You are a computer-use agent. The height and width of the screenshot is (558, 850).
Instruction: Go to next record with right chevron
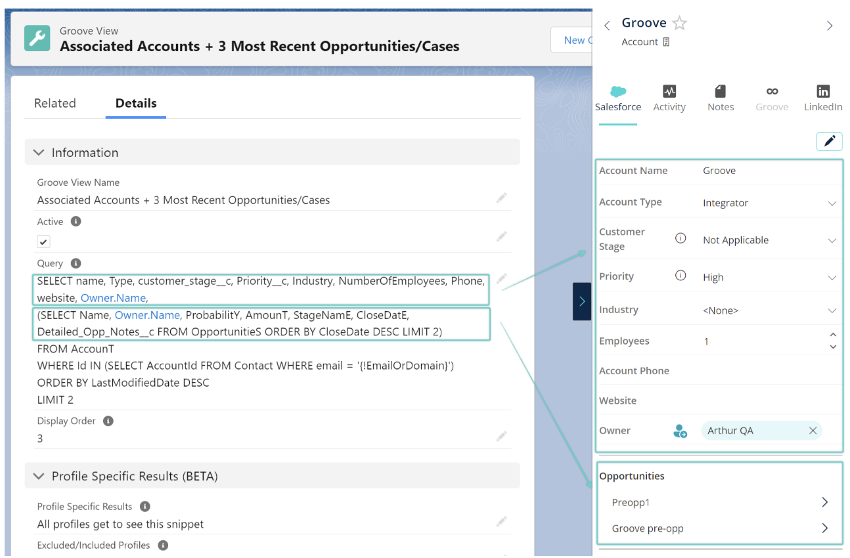(830, 26)
